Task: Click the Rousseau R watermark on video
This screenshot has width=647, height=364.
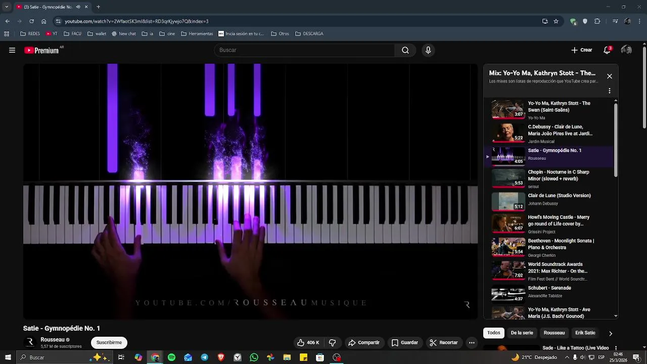Action: [467, 304]
